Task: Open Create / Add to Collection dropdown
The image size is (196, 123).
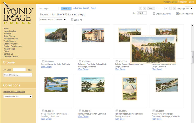Action: [53, 20]
